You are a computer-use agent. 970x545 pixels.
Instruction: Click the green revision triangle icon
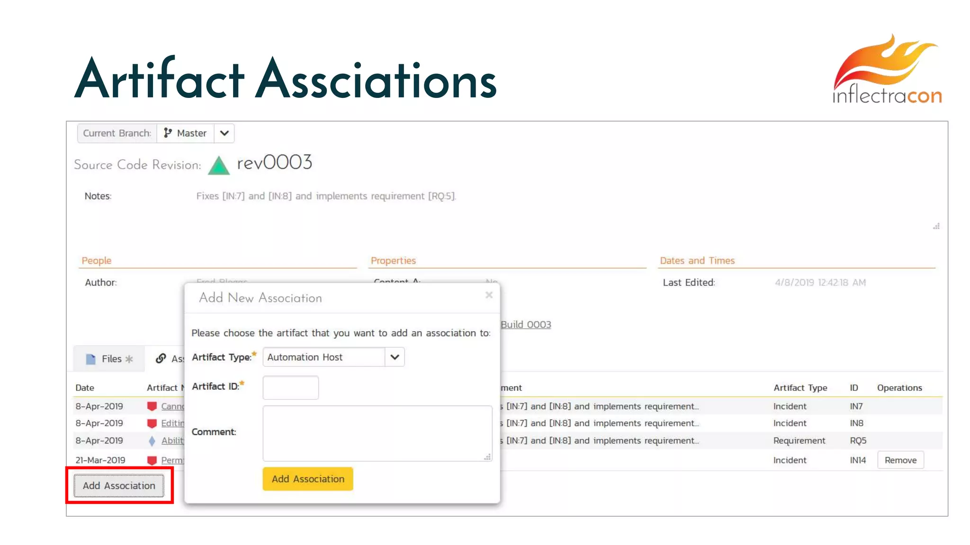[219, 165]
